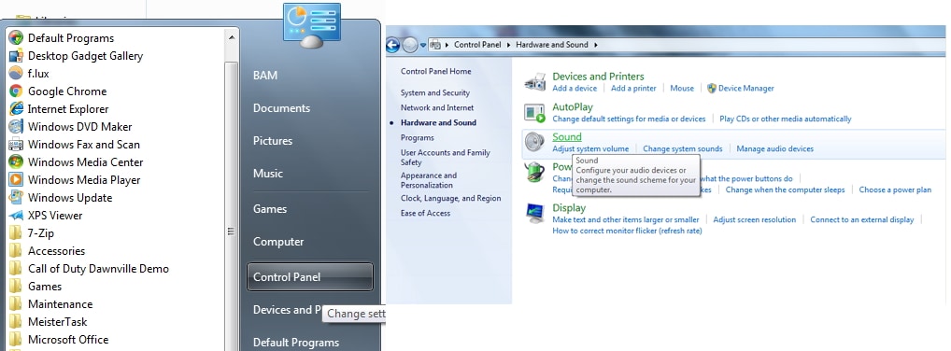This screenshot has height=351, width=951.
Task: Open recent pages dropdown arrow
Action: click(423, 45)
